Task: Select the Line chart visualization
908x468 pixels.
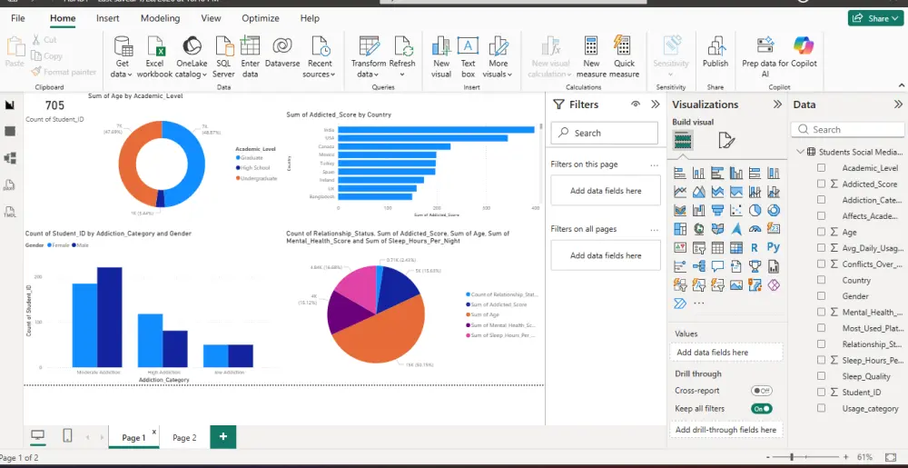Action: (x=680, y=192)
